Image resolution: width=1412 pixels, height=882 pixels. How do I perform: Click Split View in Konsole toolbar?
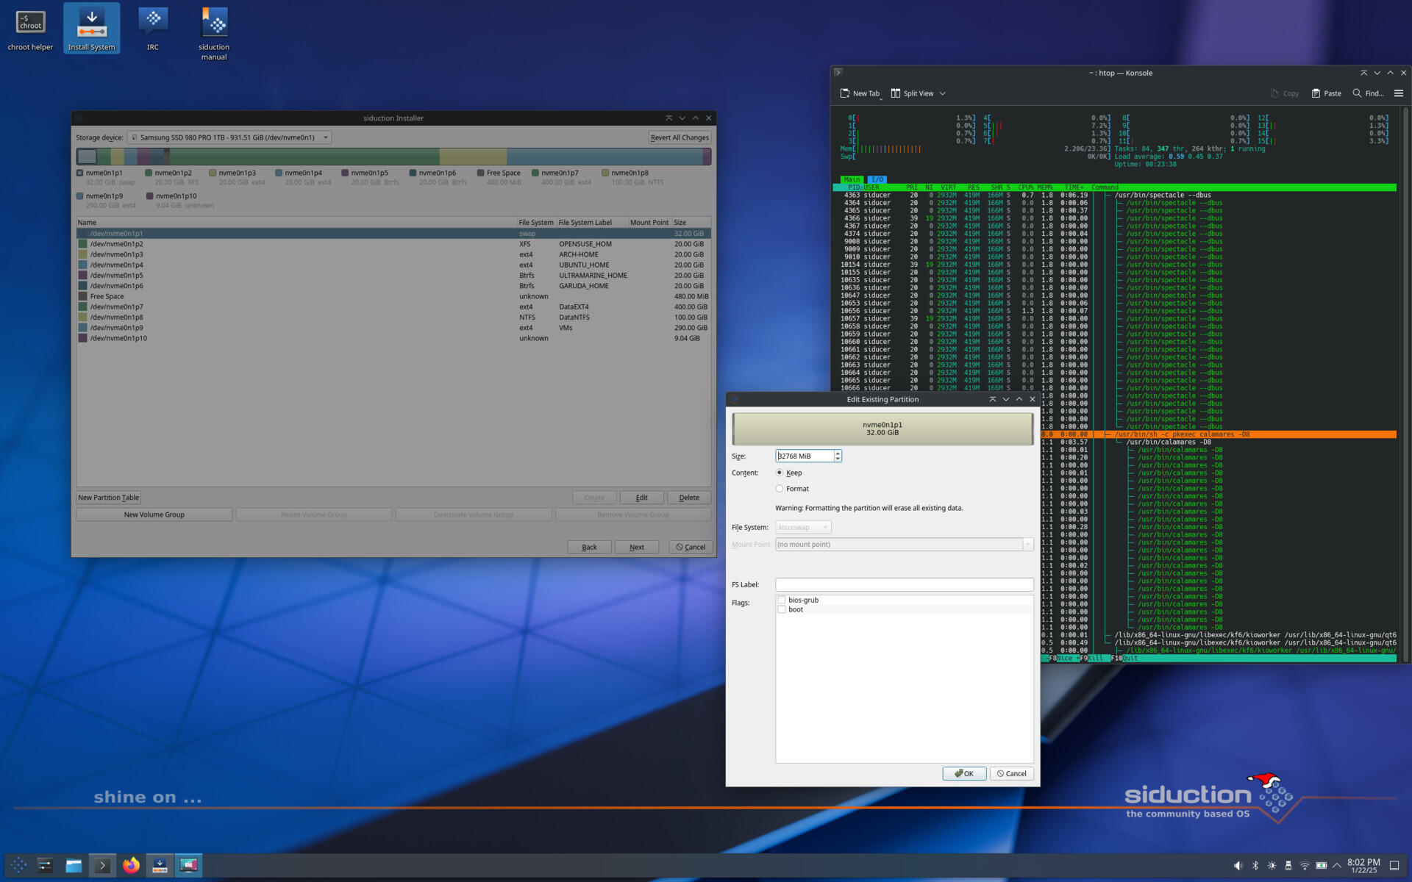pos(912,93)
